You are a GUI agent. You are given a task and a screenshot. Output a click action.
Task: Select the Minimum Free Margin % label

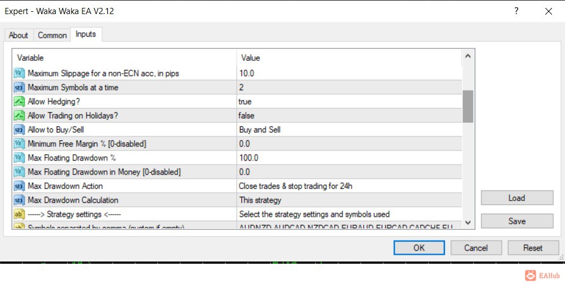87,144
